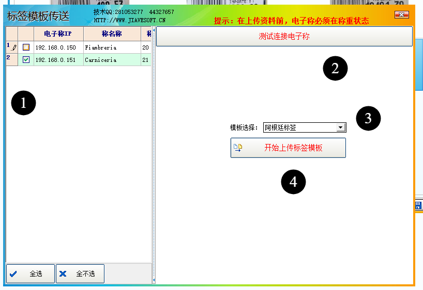Select the Carniceria row IP cell
The width and height of the screenshot is (423, 290).
pos(58,60)
